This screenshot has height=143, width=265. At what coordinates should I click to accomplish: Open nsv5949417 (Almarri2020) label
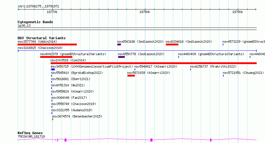(156, 66)
